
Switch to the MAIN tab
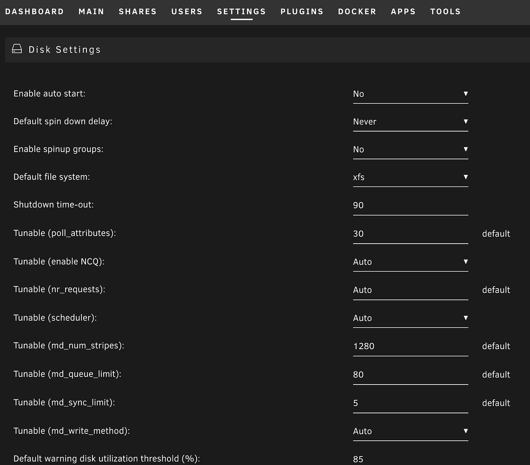[91, 12]
